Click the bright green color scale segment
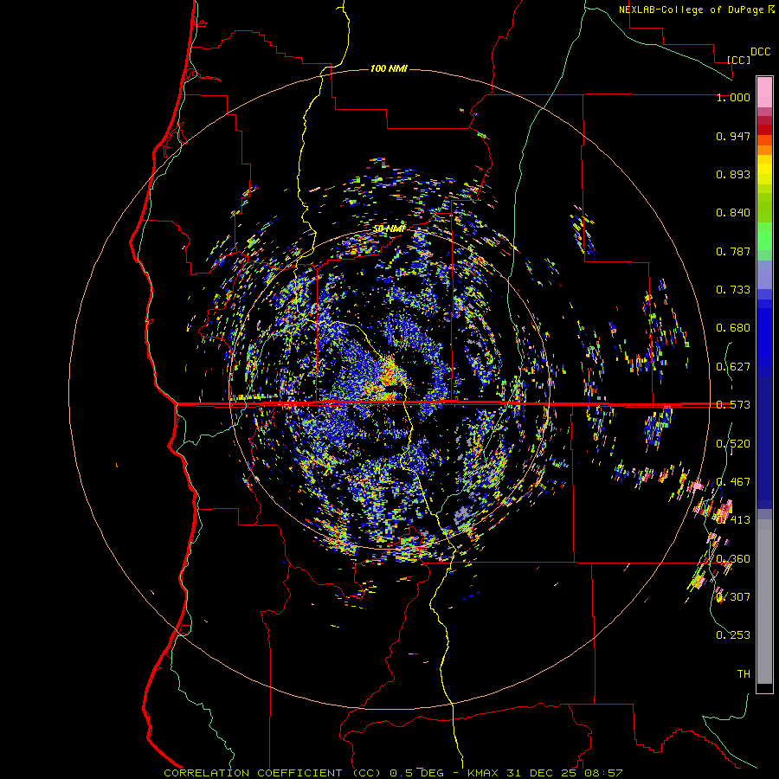This screenshot has width=779, height=779. (x=764, y=236)
